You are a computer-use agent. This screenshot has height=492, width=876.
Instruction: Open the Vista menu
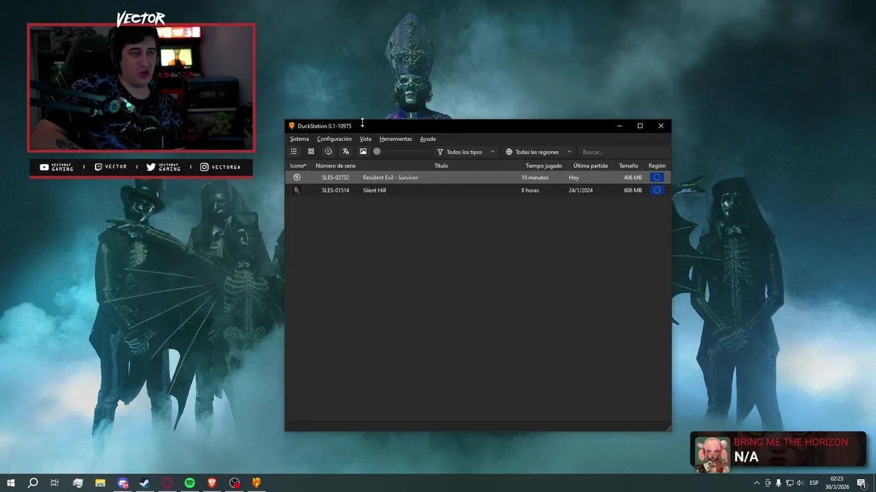point(365,139)
